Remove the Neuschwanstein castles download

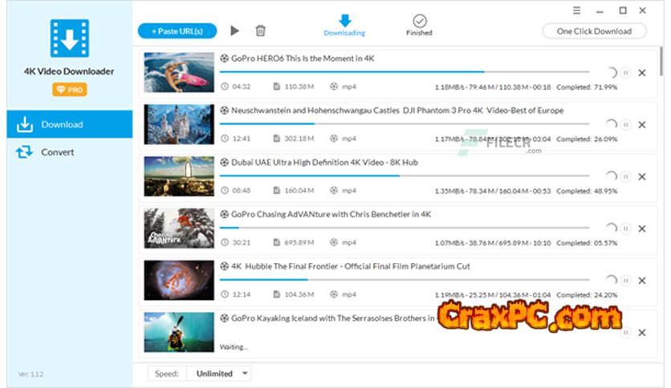point(642,125)
